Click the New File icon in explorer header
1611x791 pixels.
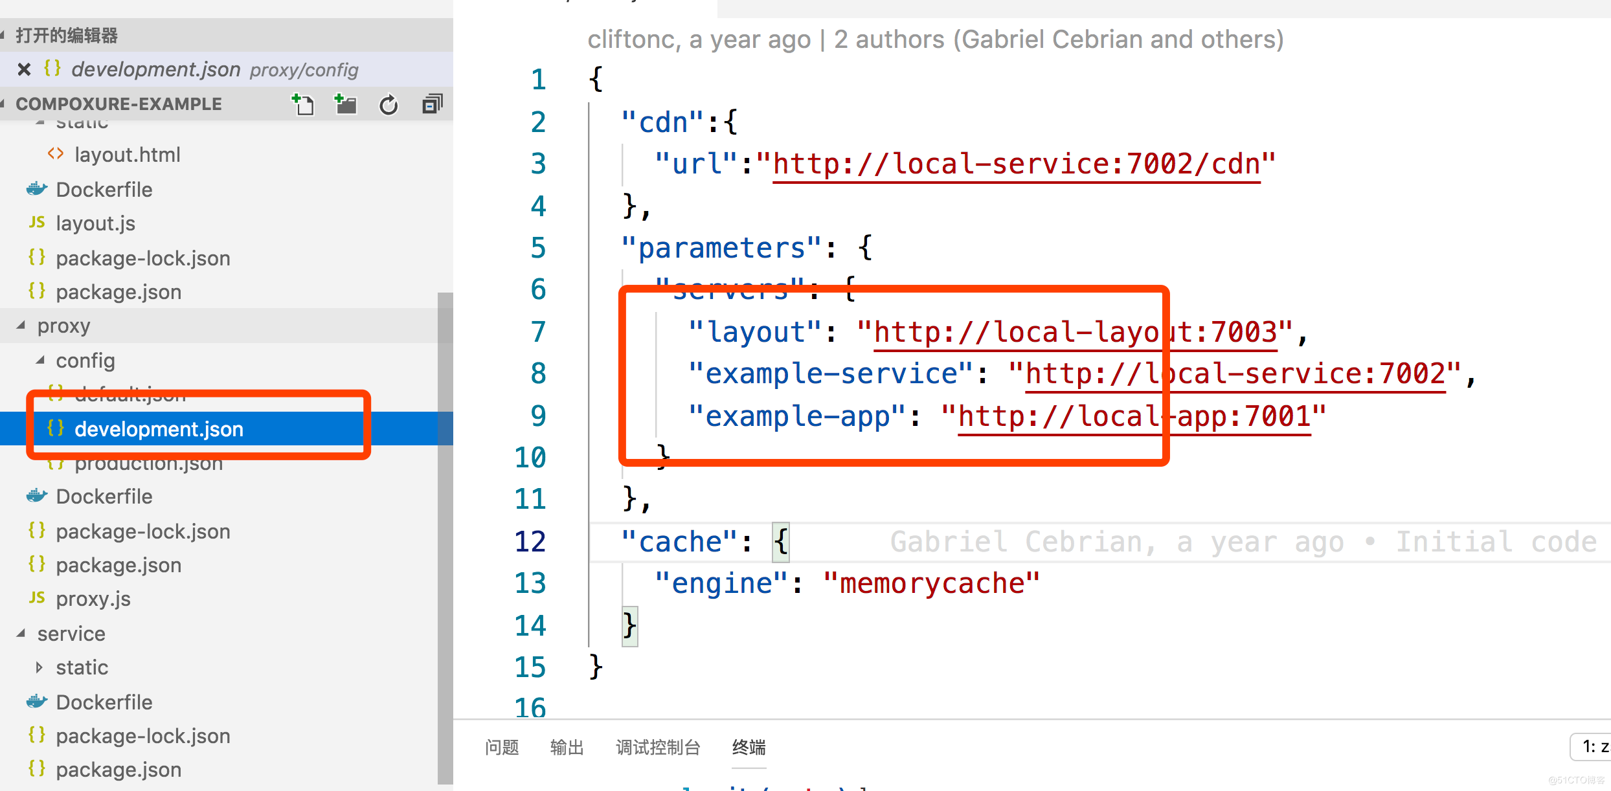302,104
